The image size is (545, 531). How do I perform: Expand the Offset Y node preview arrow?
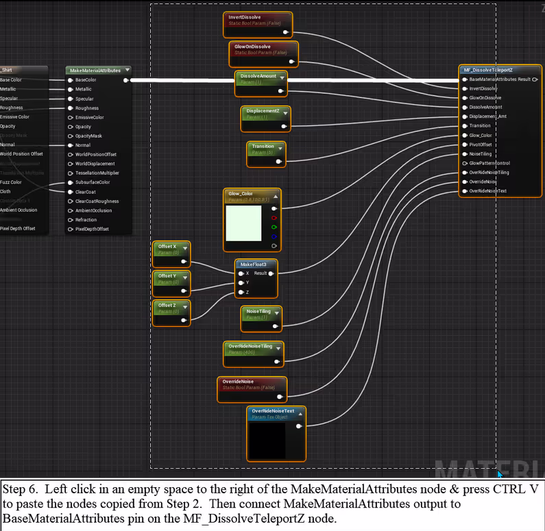(x=185, y=277)
